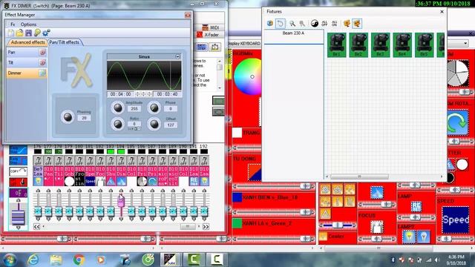Open the dropdown at the main window's top right
The height and width of the screenshot is (267, 475).
[x=465, y=44]
